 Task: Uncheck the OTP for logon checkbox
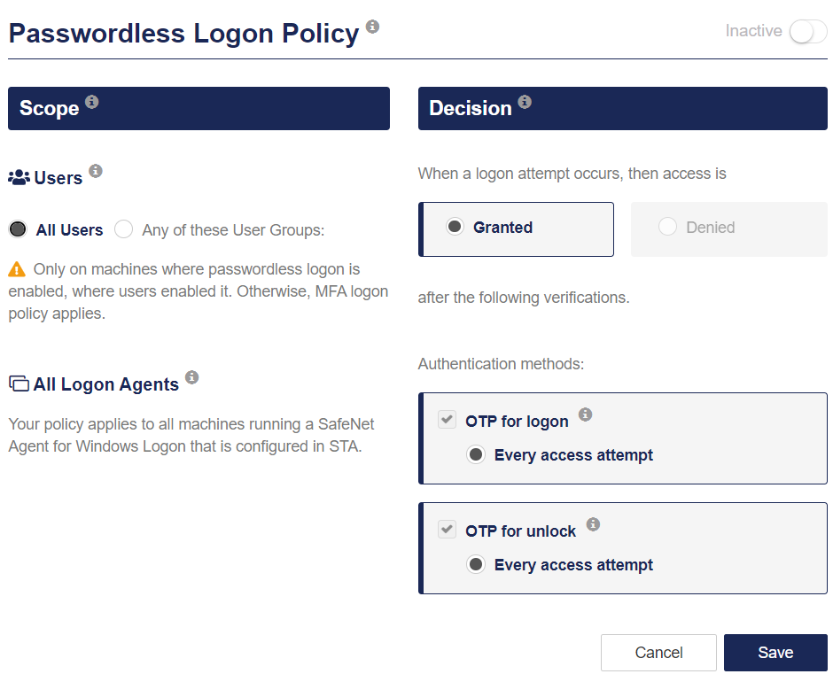pyautogui.click(x=446, y=419)
